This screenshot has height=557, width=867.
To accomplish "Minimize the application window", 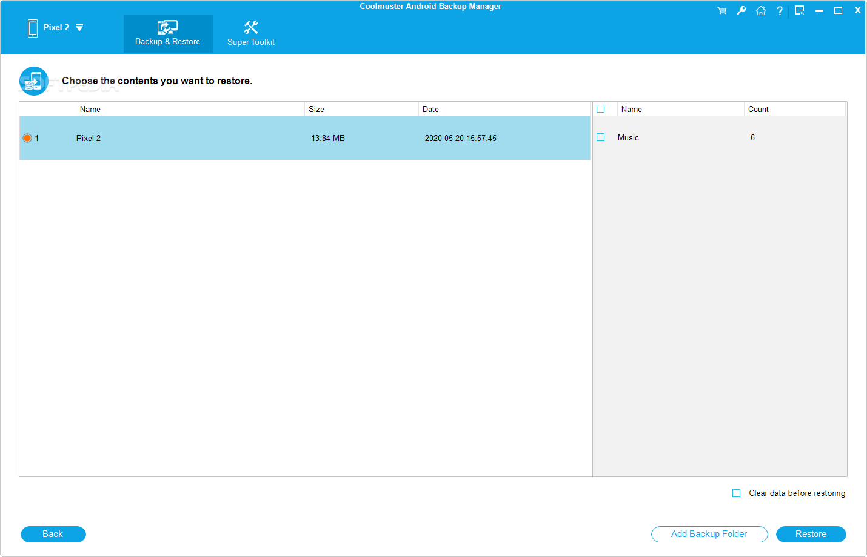I will click(818, 10).
